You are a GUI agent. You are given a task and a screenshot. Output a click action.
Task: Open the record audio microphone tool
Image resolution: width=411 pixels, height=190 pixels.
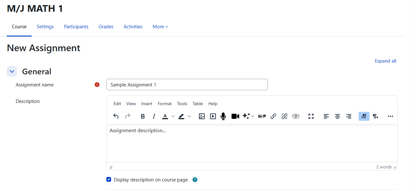coord(223,116)
